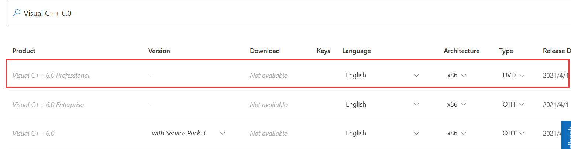Open OTH type dropdown in Enterprise row

click(x=513, y=104)
